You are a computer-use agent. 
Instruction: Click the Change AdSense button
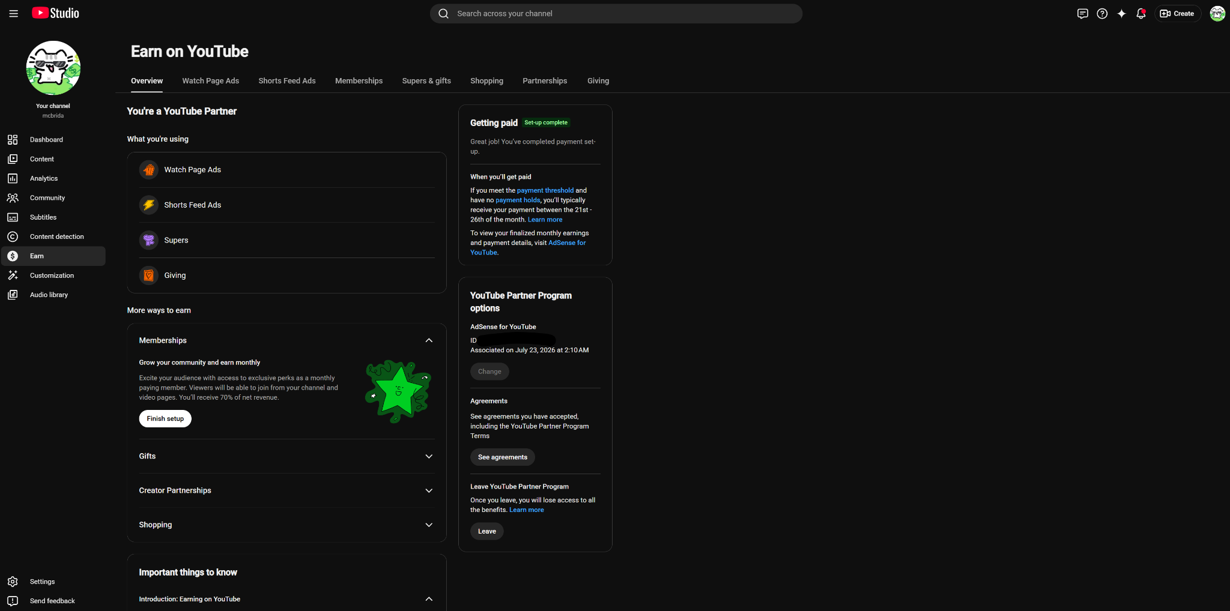click(489, 372)
